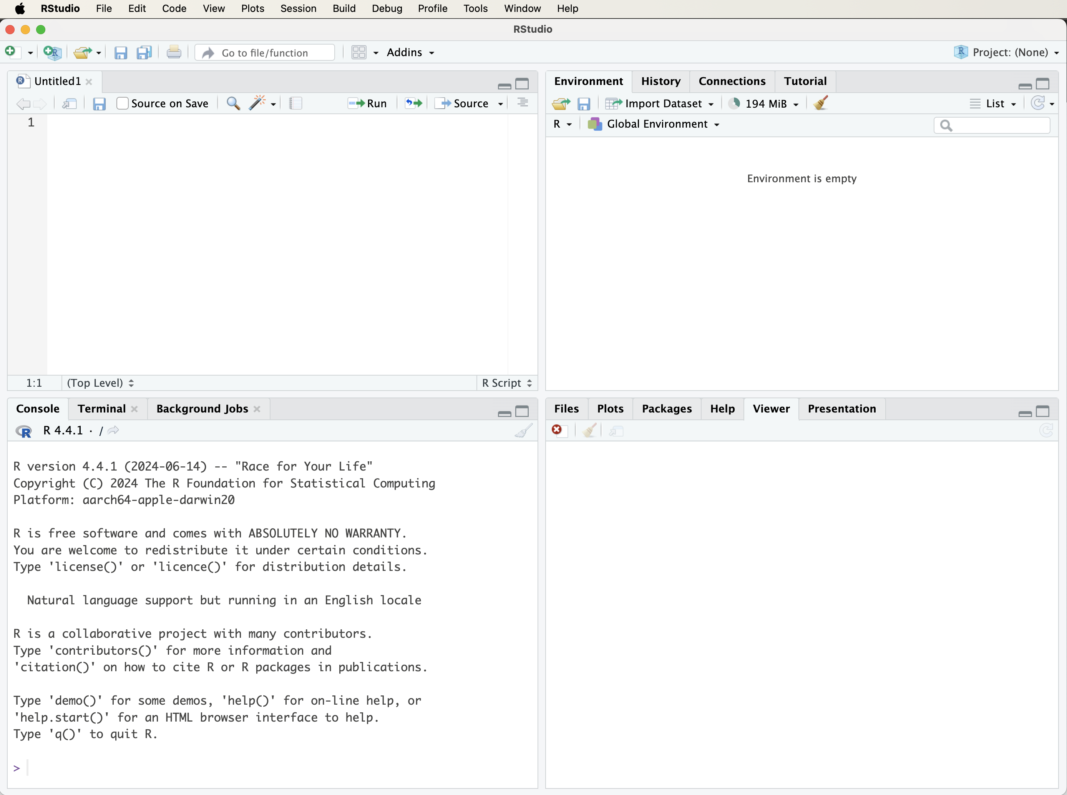
Task: Save Untitled1 with editor save icon
Action: 99,103
